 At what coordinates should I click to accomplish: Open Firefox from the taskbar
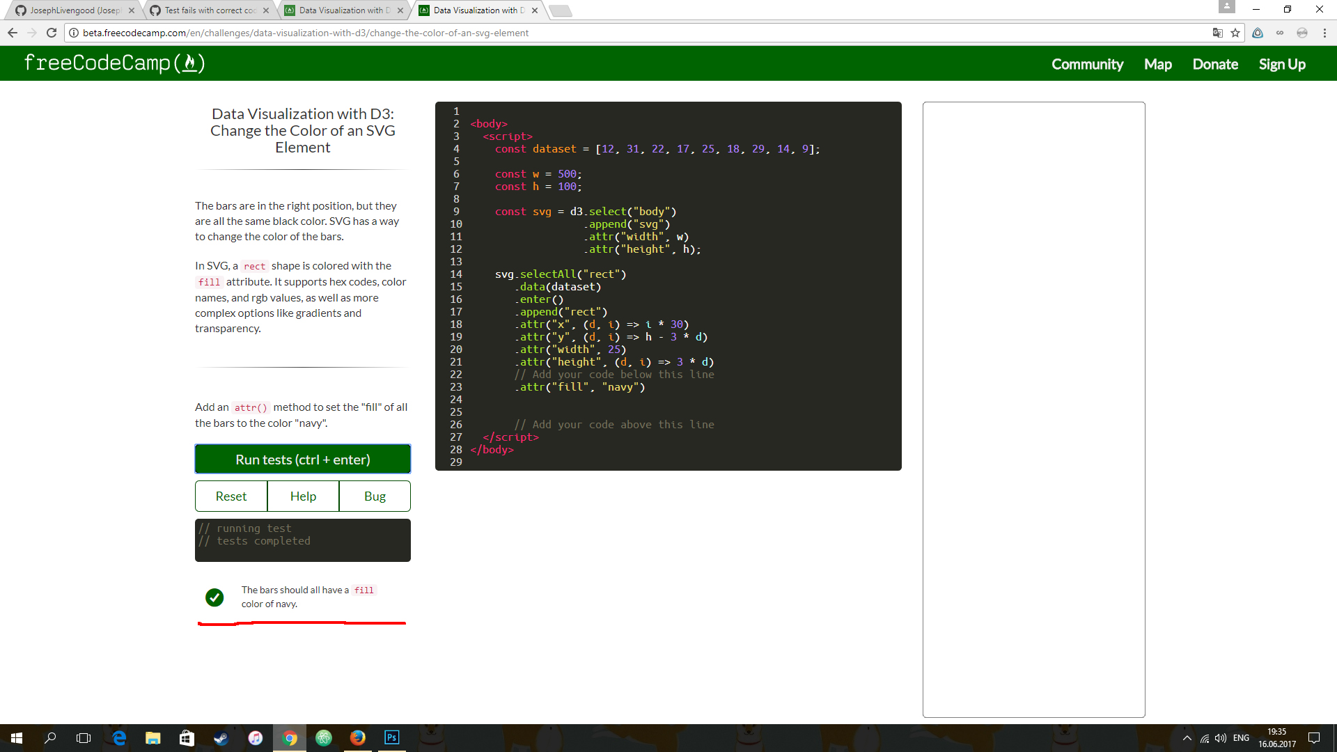tap(358, 737)
